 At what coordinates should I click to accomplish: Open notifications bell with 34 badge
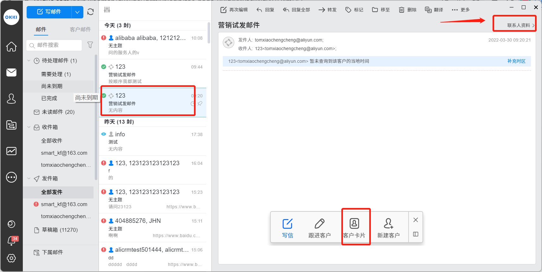tap(12, 241)
